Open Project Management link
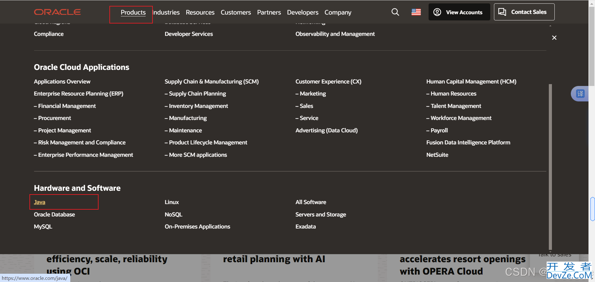 click(x=62, y=130)
